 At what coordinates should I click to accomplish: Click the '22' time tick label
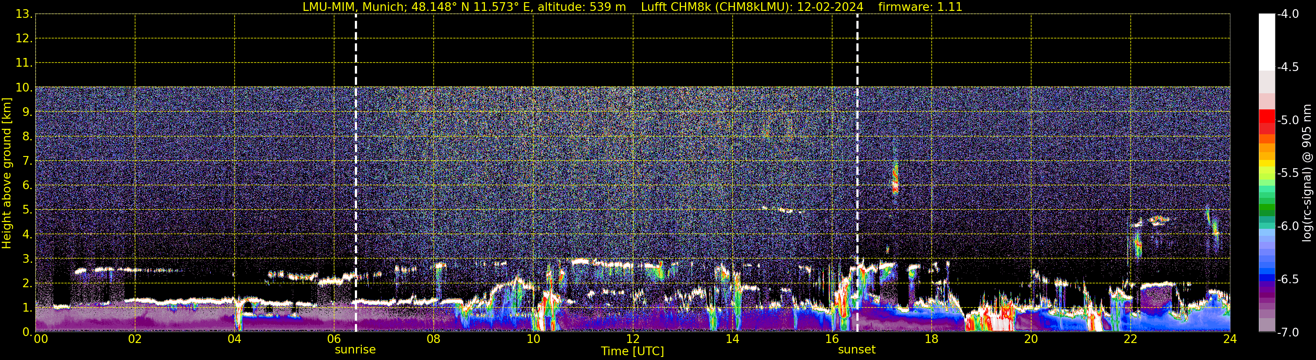click(x=1130, y=339)
